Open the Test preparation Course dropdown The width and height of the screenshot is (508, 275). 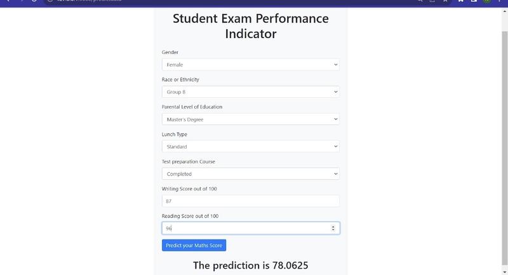[250, 174]
